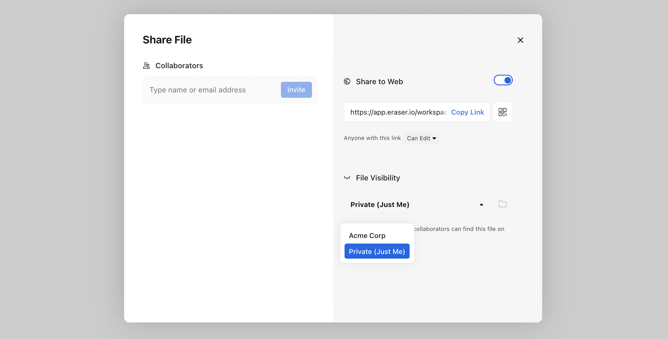Click the share URL text field
Viewport: 668px width, 339px height.
point(398,112)
